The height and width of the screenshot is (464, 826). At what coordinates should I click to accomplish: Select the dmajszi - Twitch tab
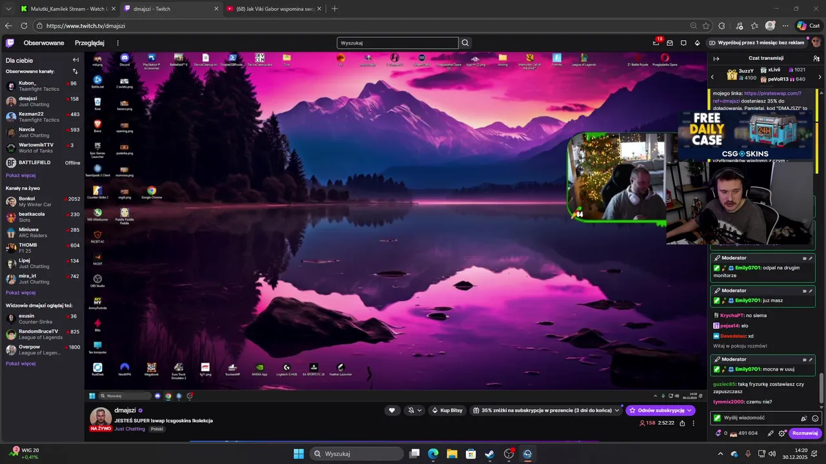click(170, 8)
